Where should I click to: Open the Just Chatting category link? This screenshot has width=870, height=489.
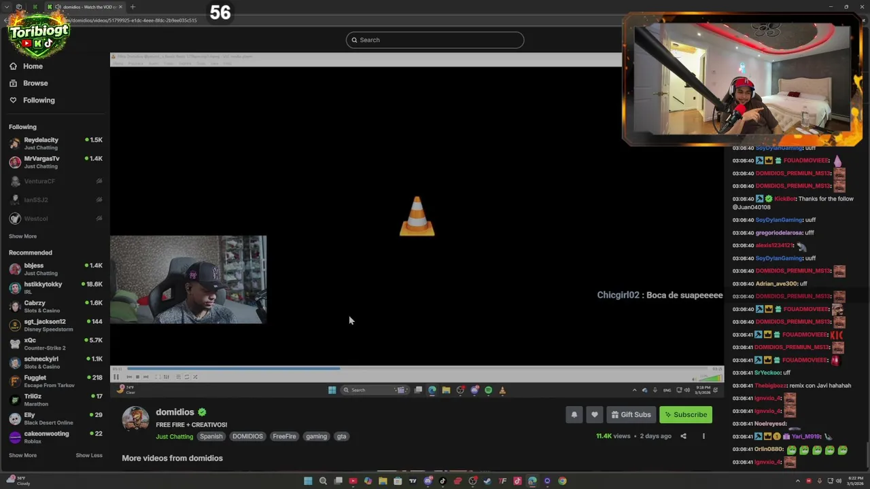[x=175, y=437]
